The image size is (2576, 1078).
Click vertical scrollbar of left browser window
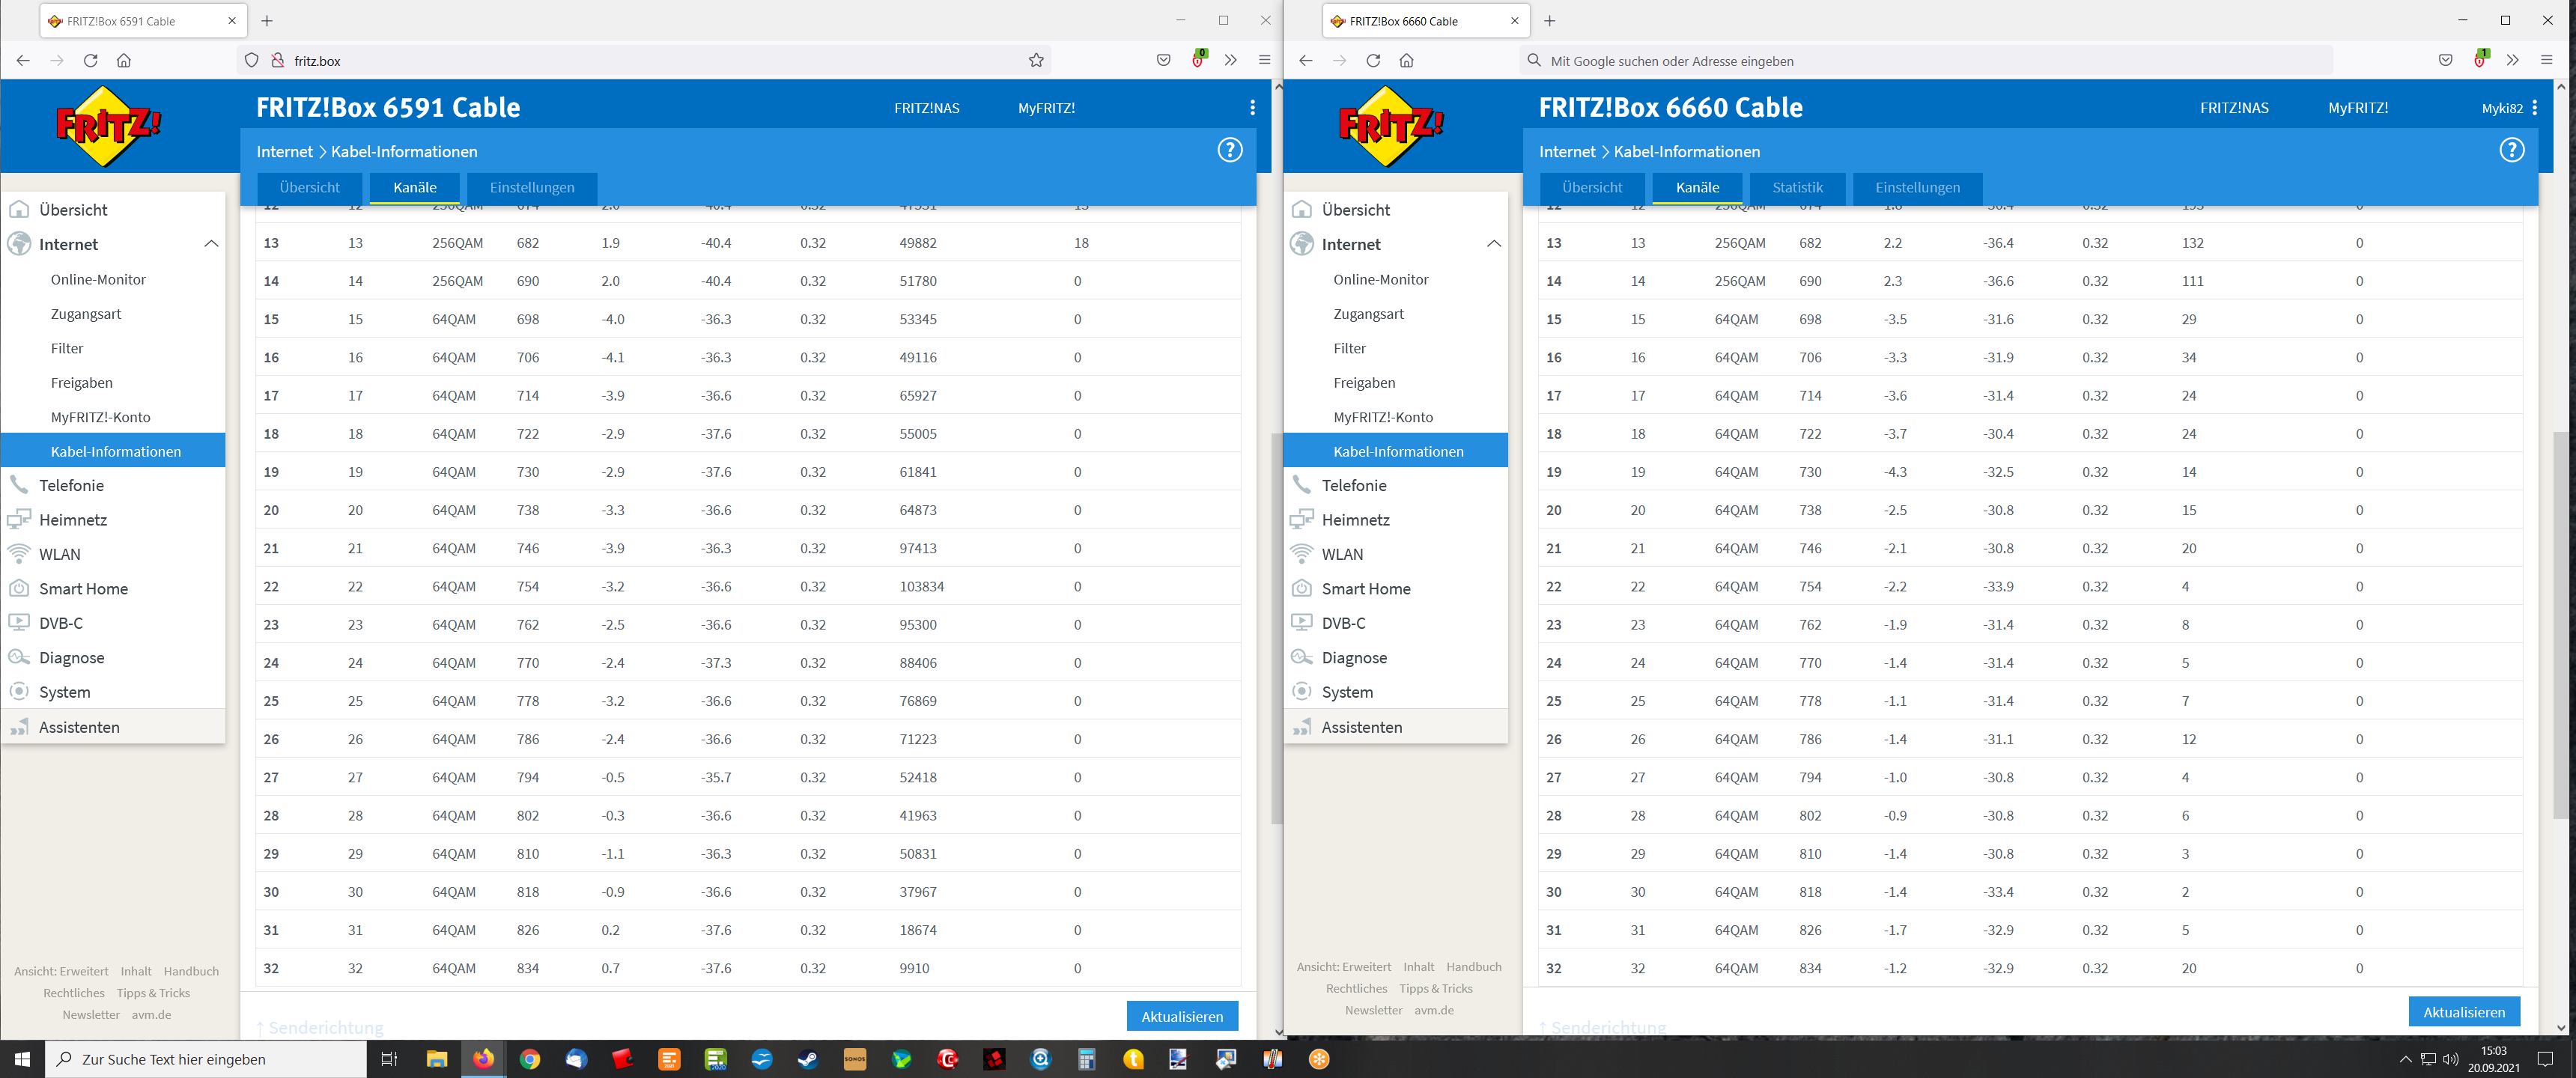(x=1276, y=628)
